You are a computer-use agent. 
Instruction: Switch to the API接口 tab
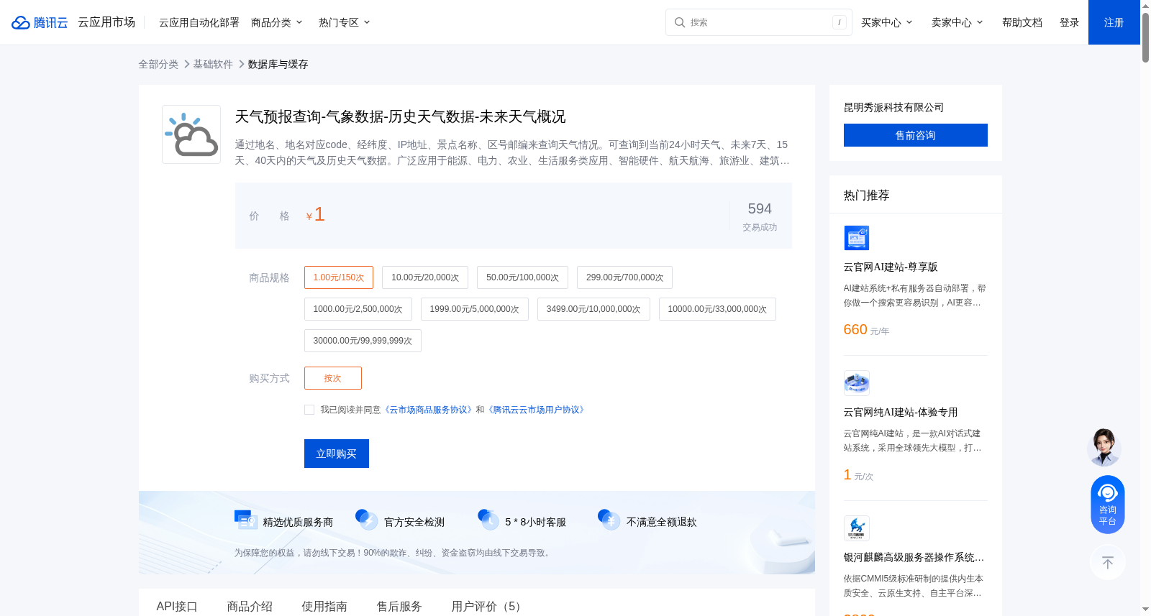tap(177, 606)
